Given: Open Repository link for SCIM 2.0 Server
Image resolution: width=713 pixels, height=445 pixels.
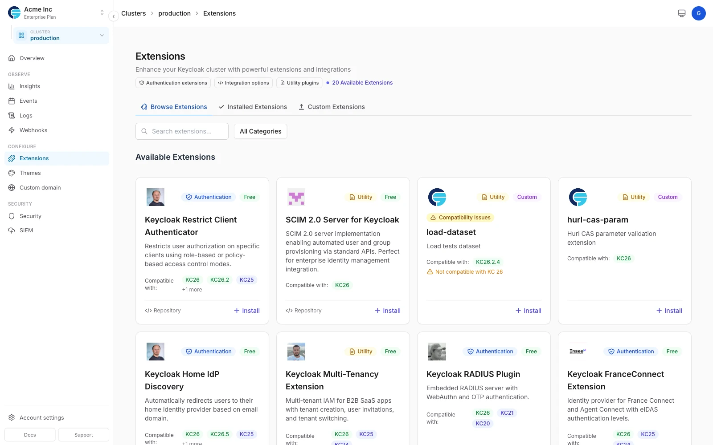Looking at the screenshot, I should 303,311.
